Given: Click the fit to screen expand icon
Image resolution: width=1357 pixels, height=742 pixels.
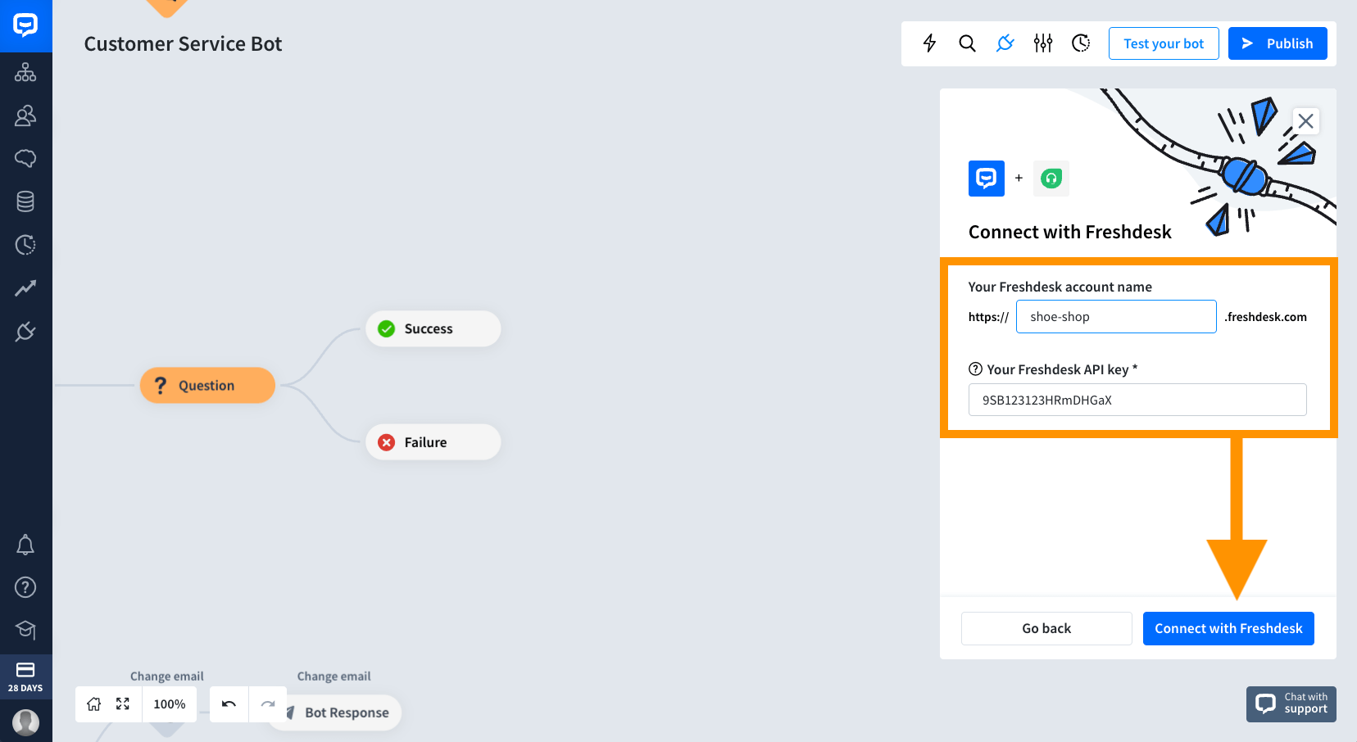Looking at the screenshot, I should click(123, 704).
